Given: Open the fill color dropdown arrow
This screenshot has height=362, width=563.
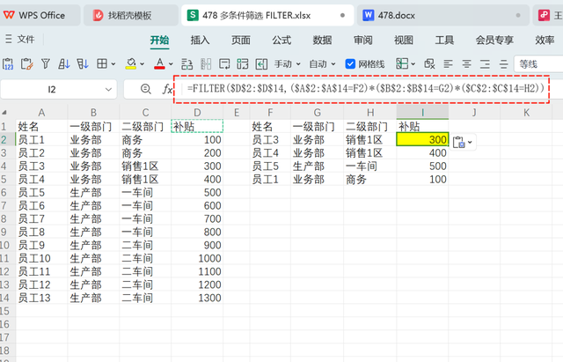Looking at the screenshot, I should click(x=143, y=64).
